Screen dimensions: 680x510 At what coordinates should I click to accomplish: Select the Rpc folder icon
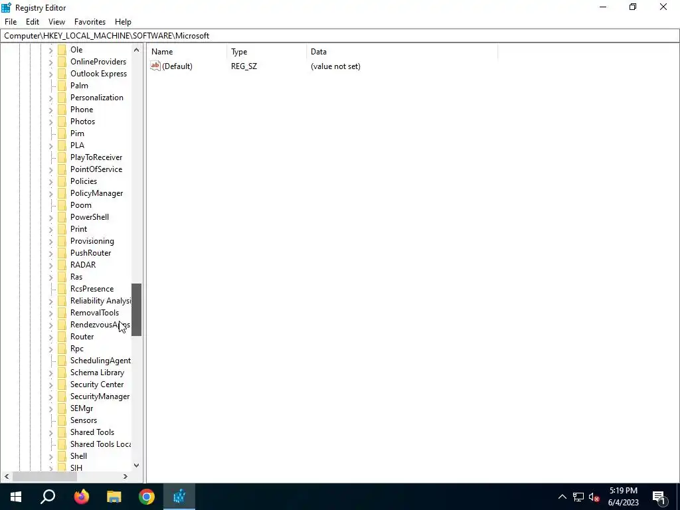point(62,349)
